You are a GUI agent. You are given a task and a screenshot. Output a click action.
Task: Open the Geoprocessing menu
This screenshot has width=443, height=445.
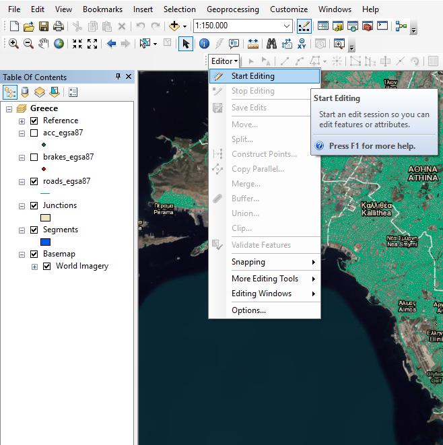coord(233,9)
